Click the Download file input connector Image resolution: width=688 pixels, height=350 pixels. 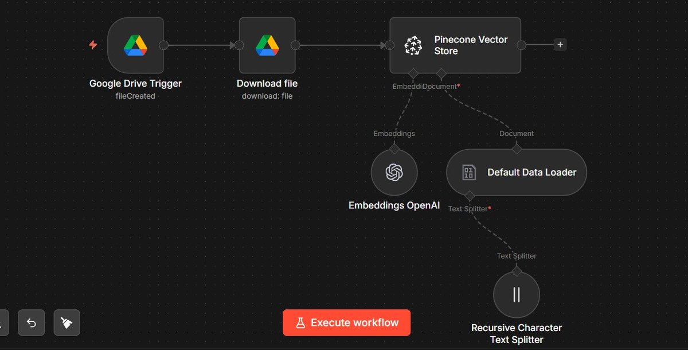[x=239, y=45]
